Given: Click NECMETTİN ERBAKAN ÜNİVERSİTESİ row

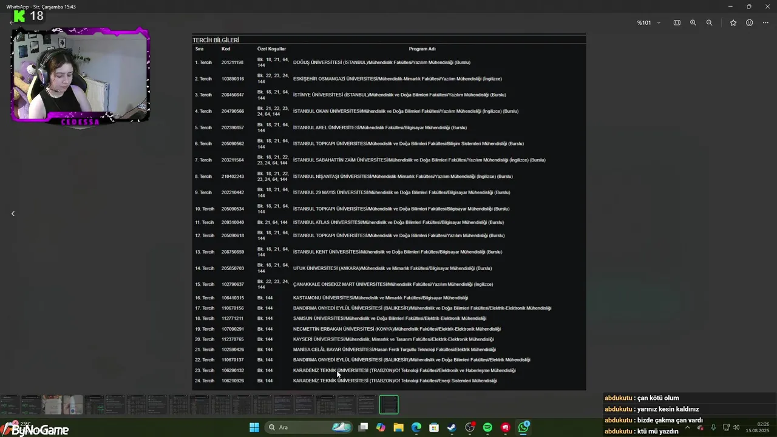Looking at the screenshot, I should pos(397,329).
